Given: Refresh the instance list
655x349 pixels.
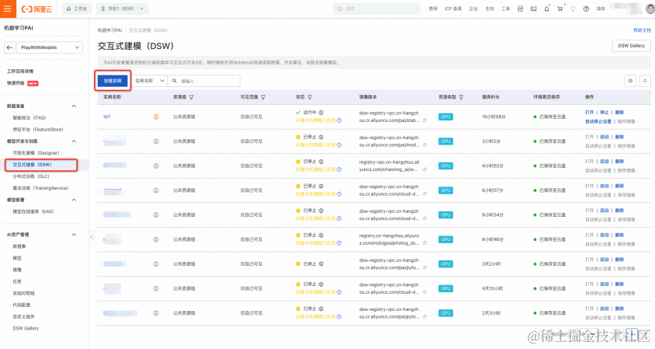Looking at the screenshot, I should pyautogui.click(x=645, y=81).
